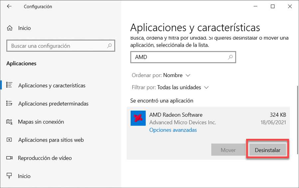The height and width of the screenshot is (188, 299).
Task: Click the 18/06/2021 install date
Action: coord(273,123)
